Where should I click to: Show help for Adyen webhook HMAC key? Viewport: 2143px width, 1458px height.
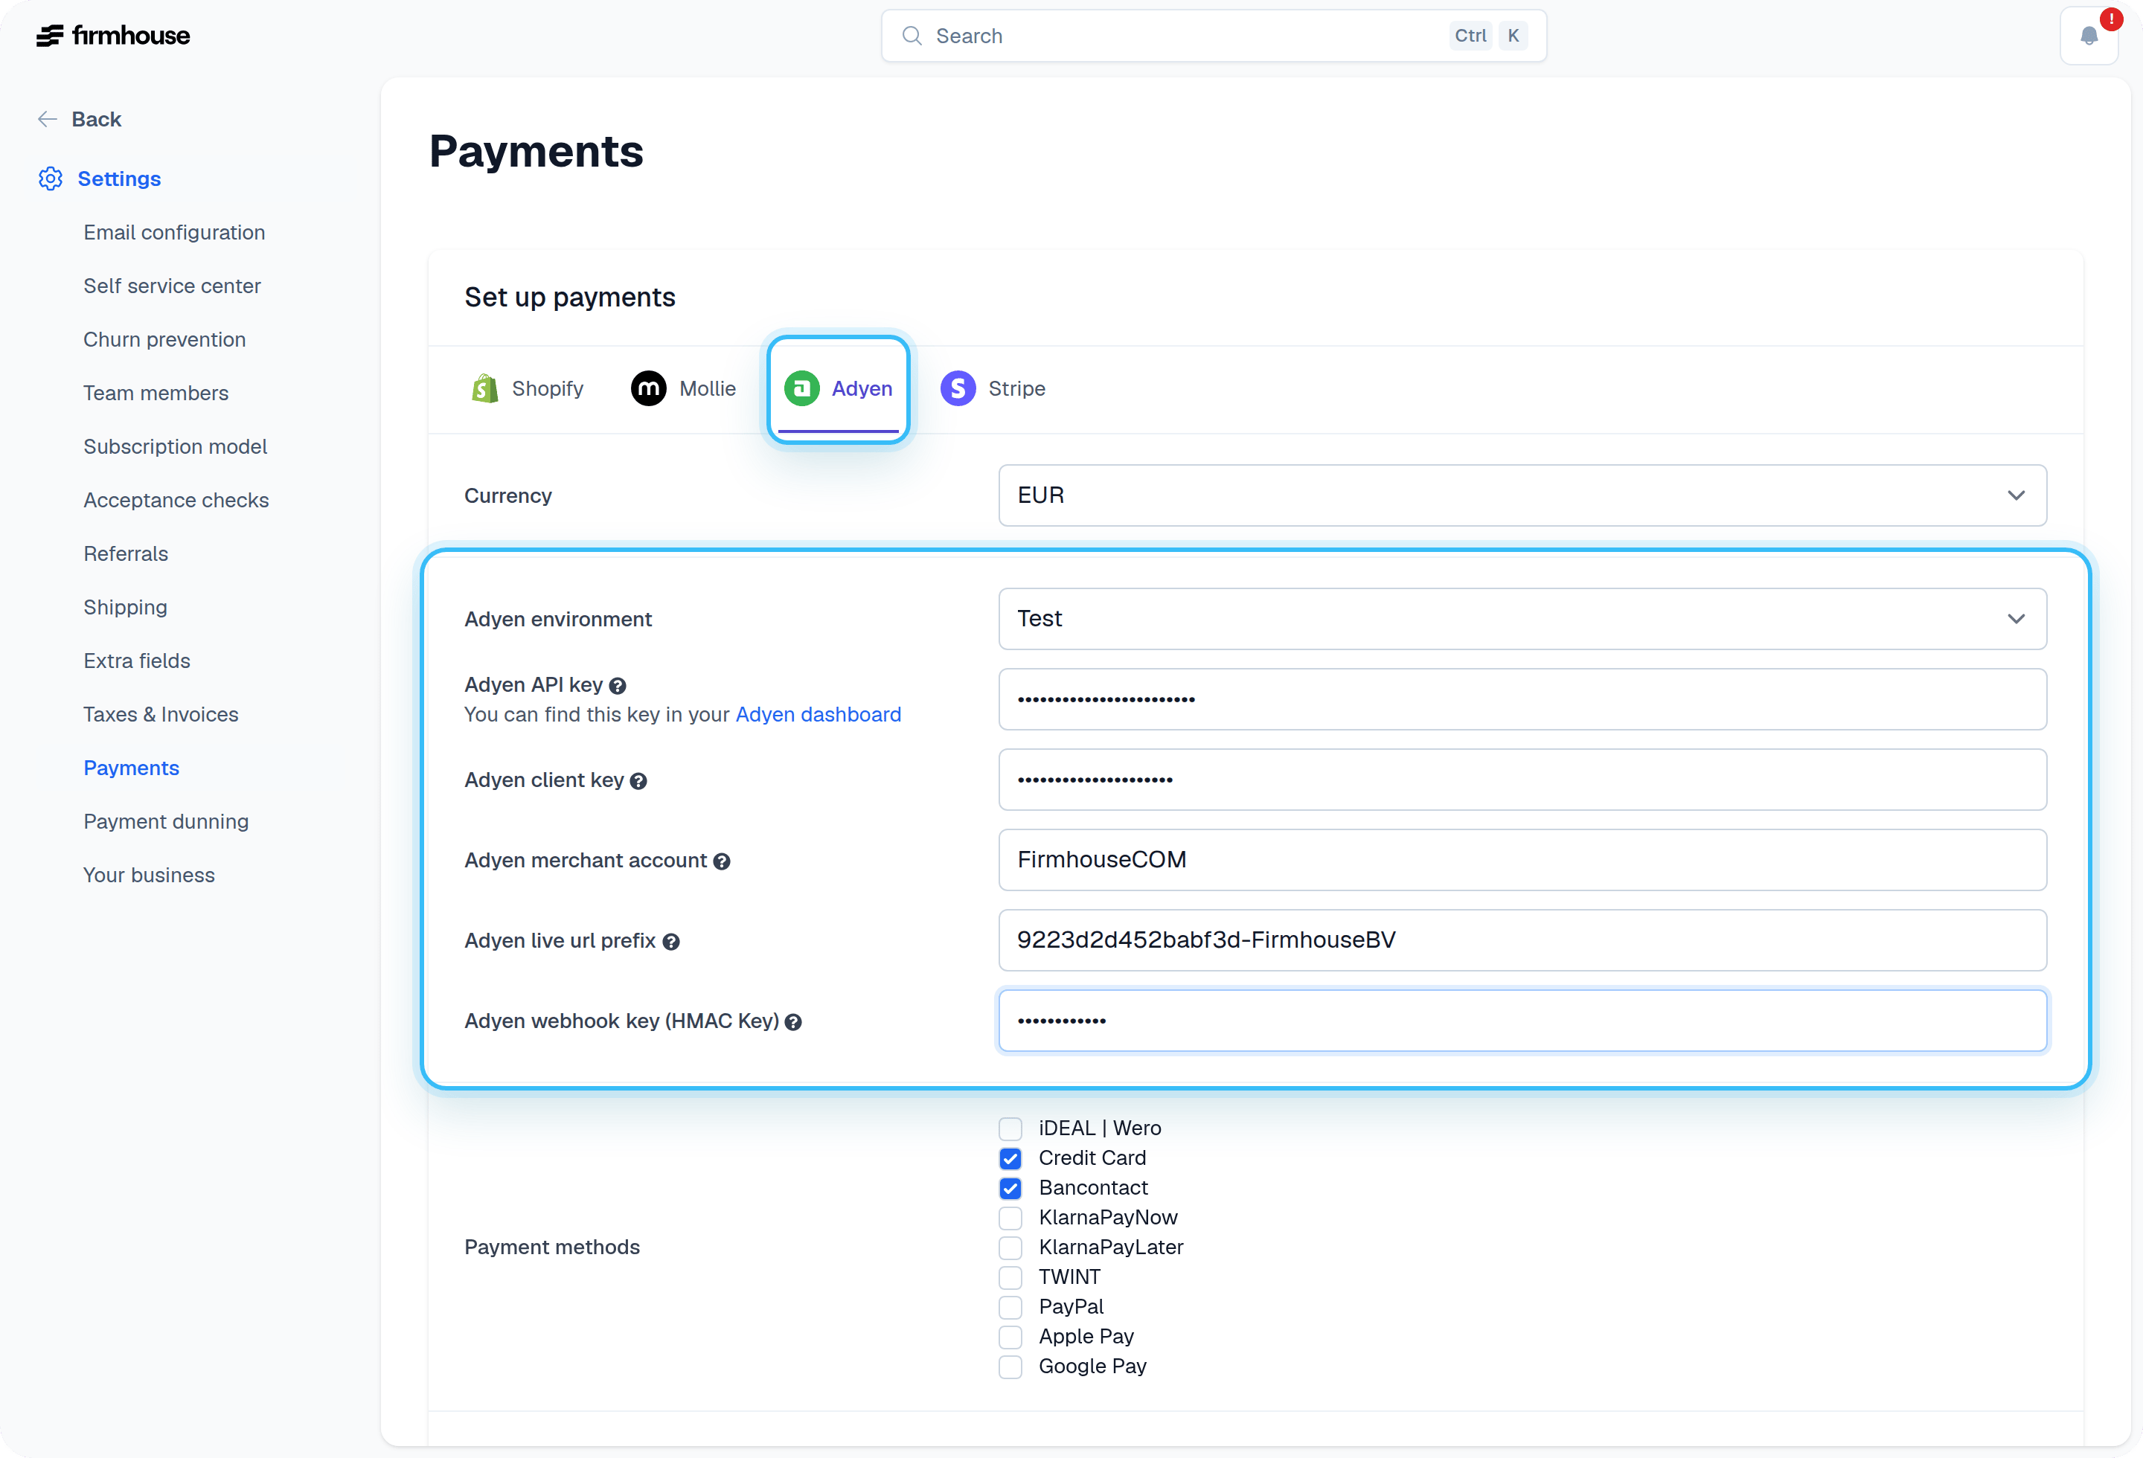point(793,1022)
